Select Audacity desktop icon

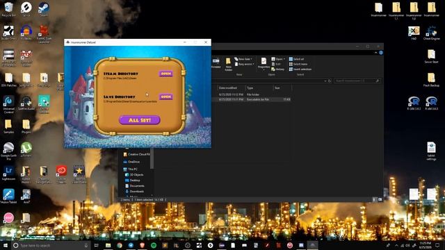click(x=26, y=33)
